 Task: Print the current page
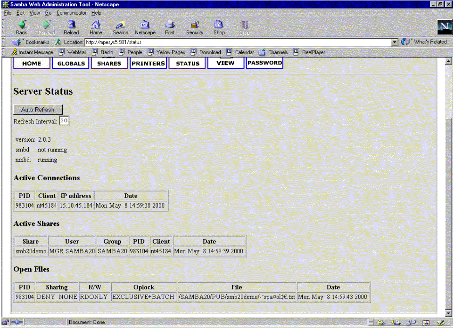coord(170,28)
